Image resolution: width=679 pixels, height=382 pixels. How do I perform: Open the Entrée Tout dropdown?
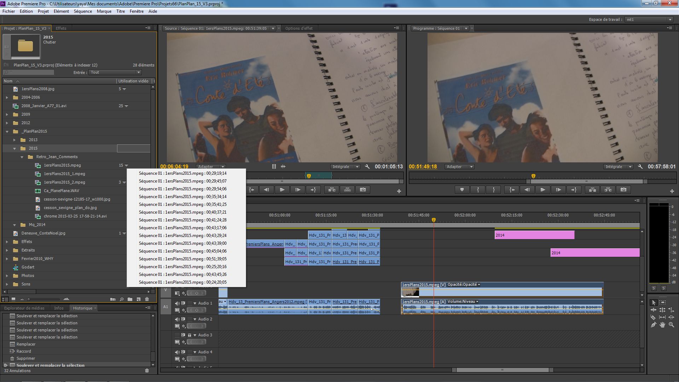(115, 72)
